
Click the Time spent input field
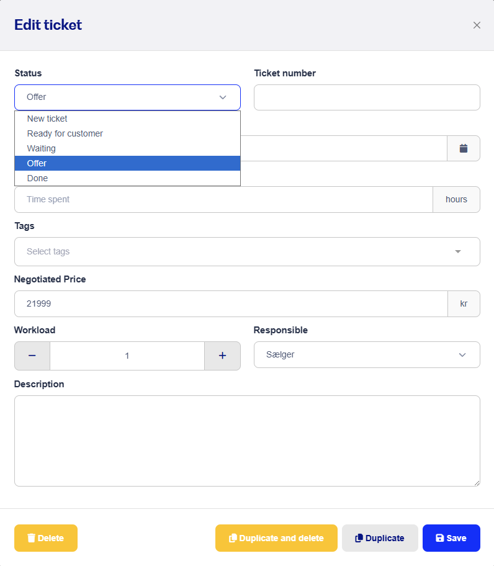[x=223, y=200]
